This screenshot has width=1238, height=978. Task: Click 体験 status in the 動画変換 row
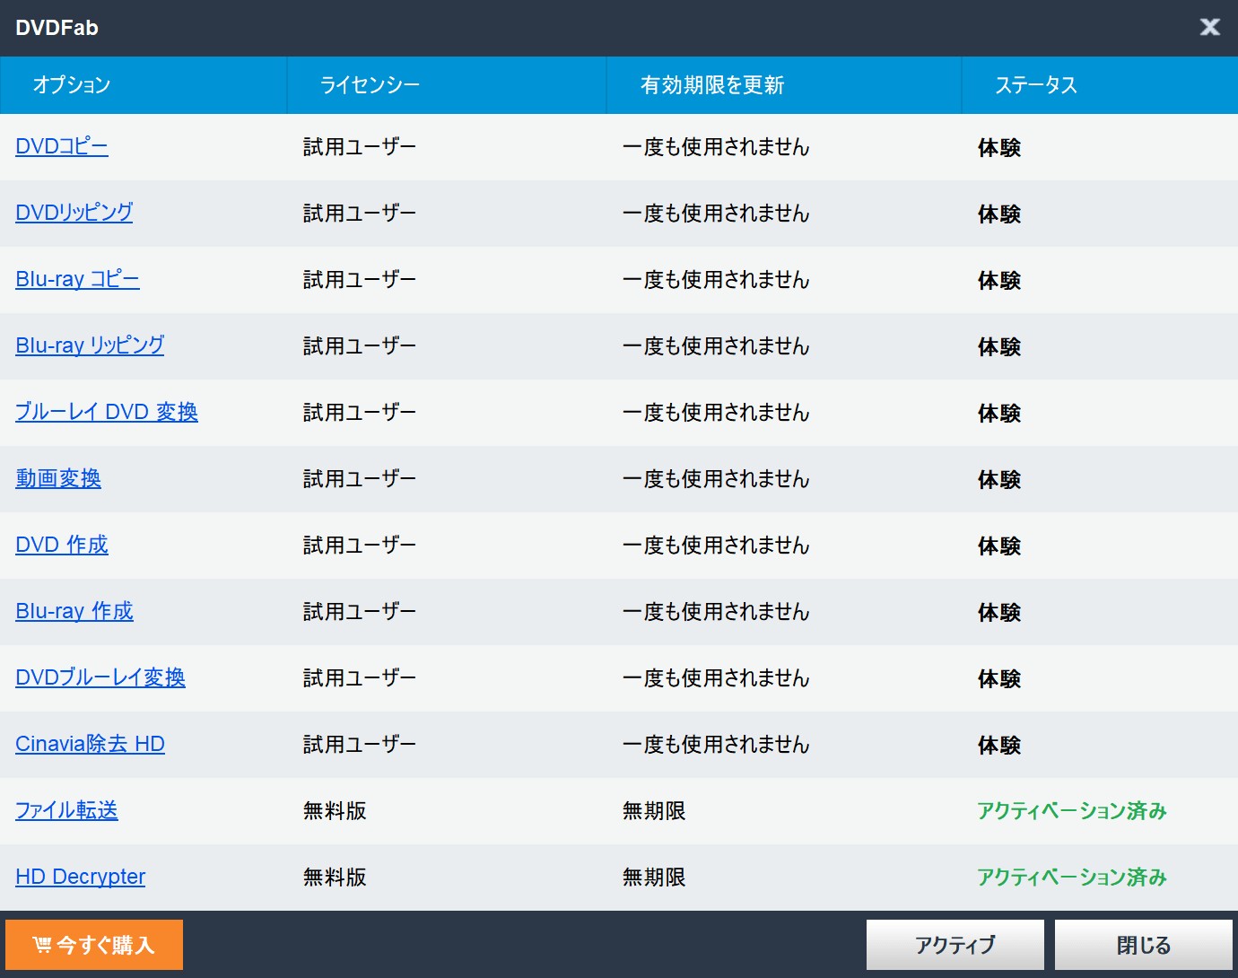click(999, 479)
